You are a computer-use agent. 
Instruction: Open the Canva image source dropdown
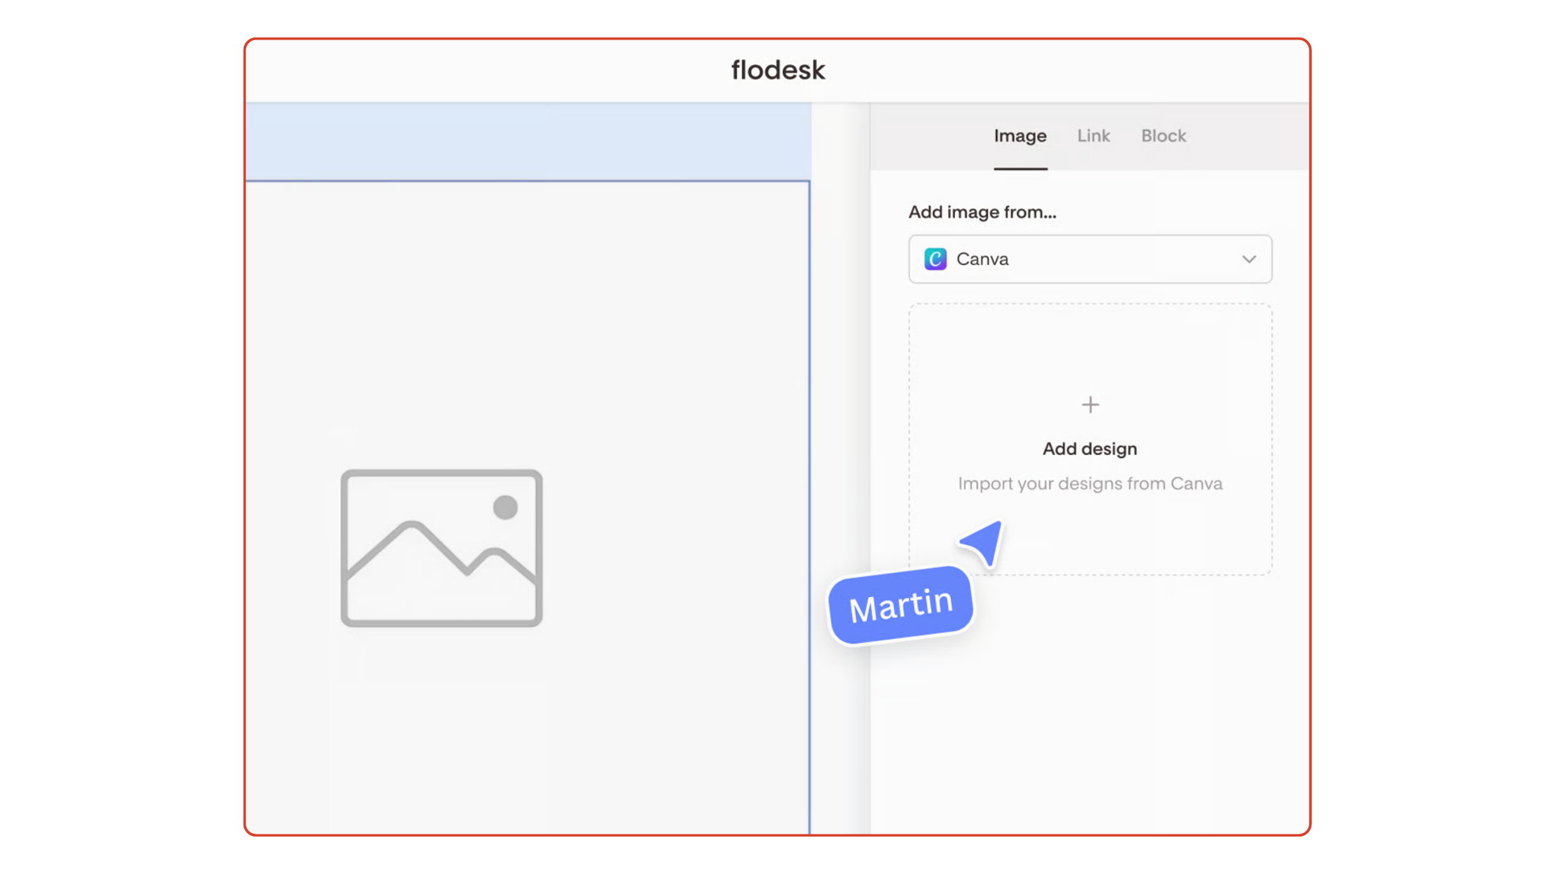1090,259
